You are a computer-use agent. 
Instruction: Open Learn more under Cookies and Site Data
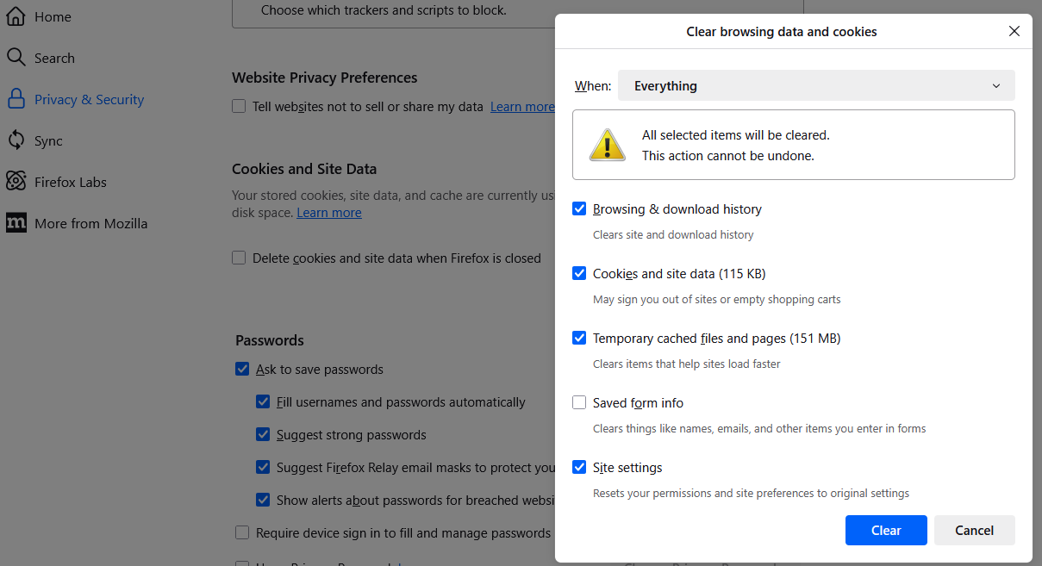coord(328,213)
